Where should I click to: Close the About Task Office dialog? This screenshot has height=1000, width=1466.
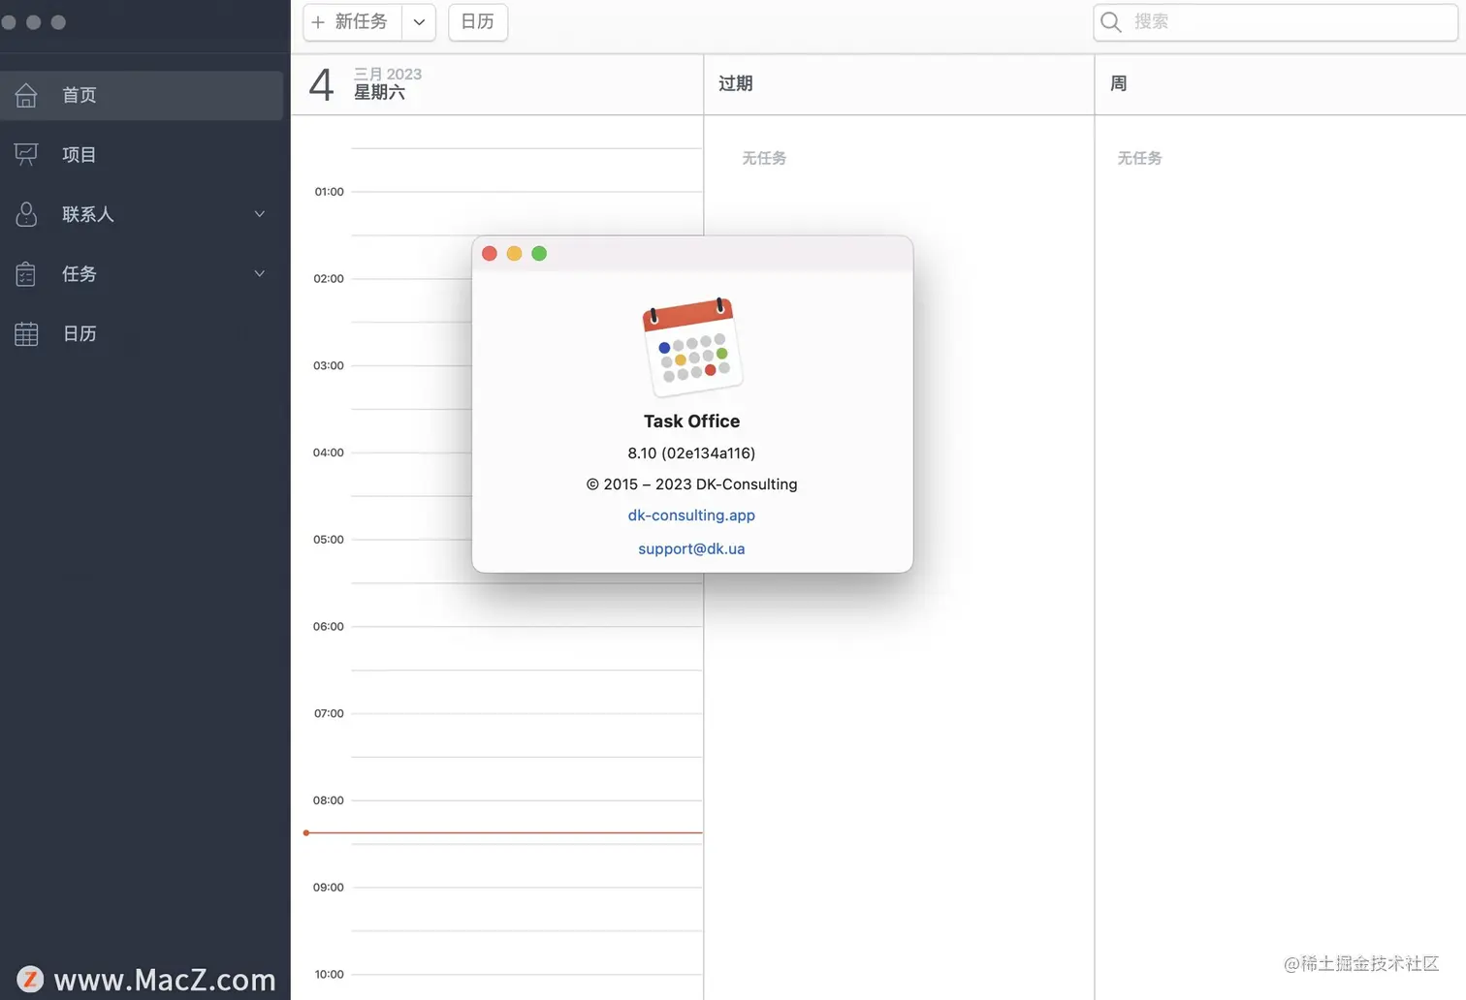(x=490, y=254)
